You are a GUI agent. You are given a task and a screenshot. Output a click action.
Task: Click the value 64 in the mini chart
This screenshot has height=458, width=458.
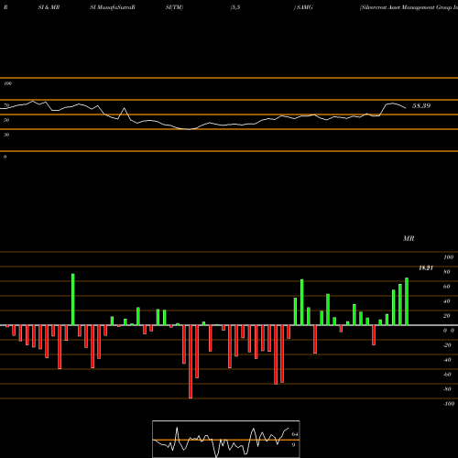point(295,434)
